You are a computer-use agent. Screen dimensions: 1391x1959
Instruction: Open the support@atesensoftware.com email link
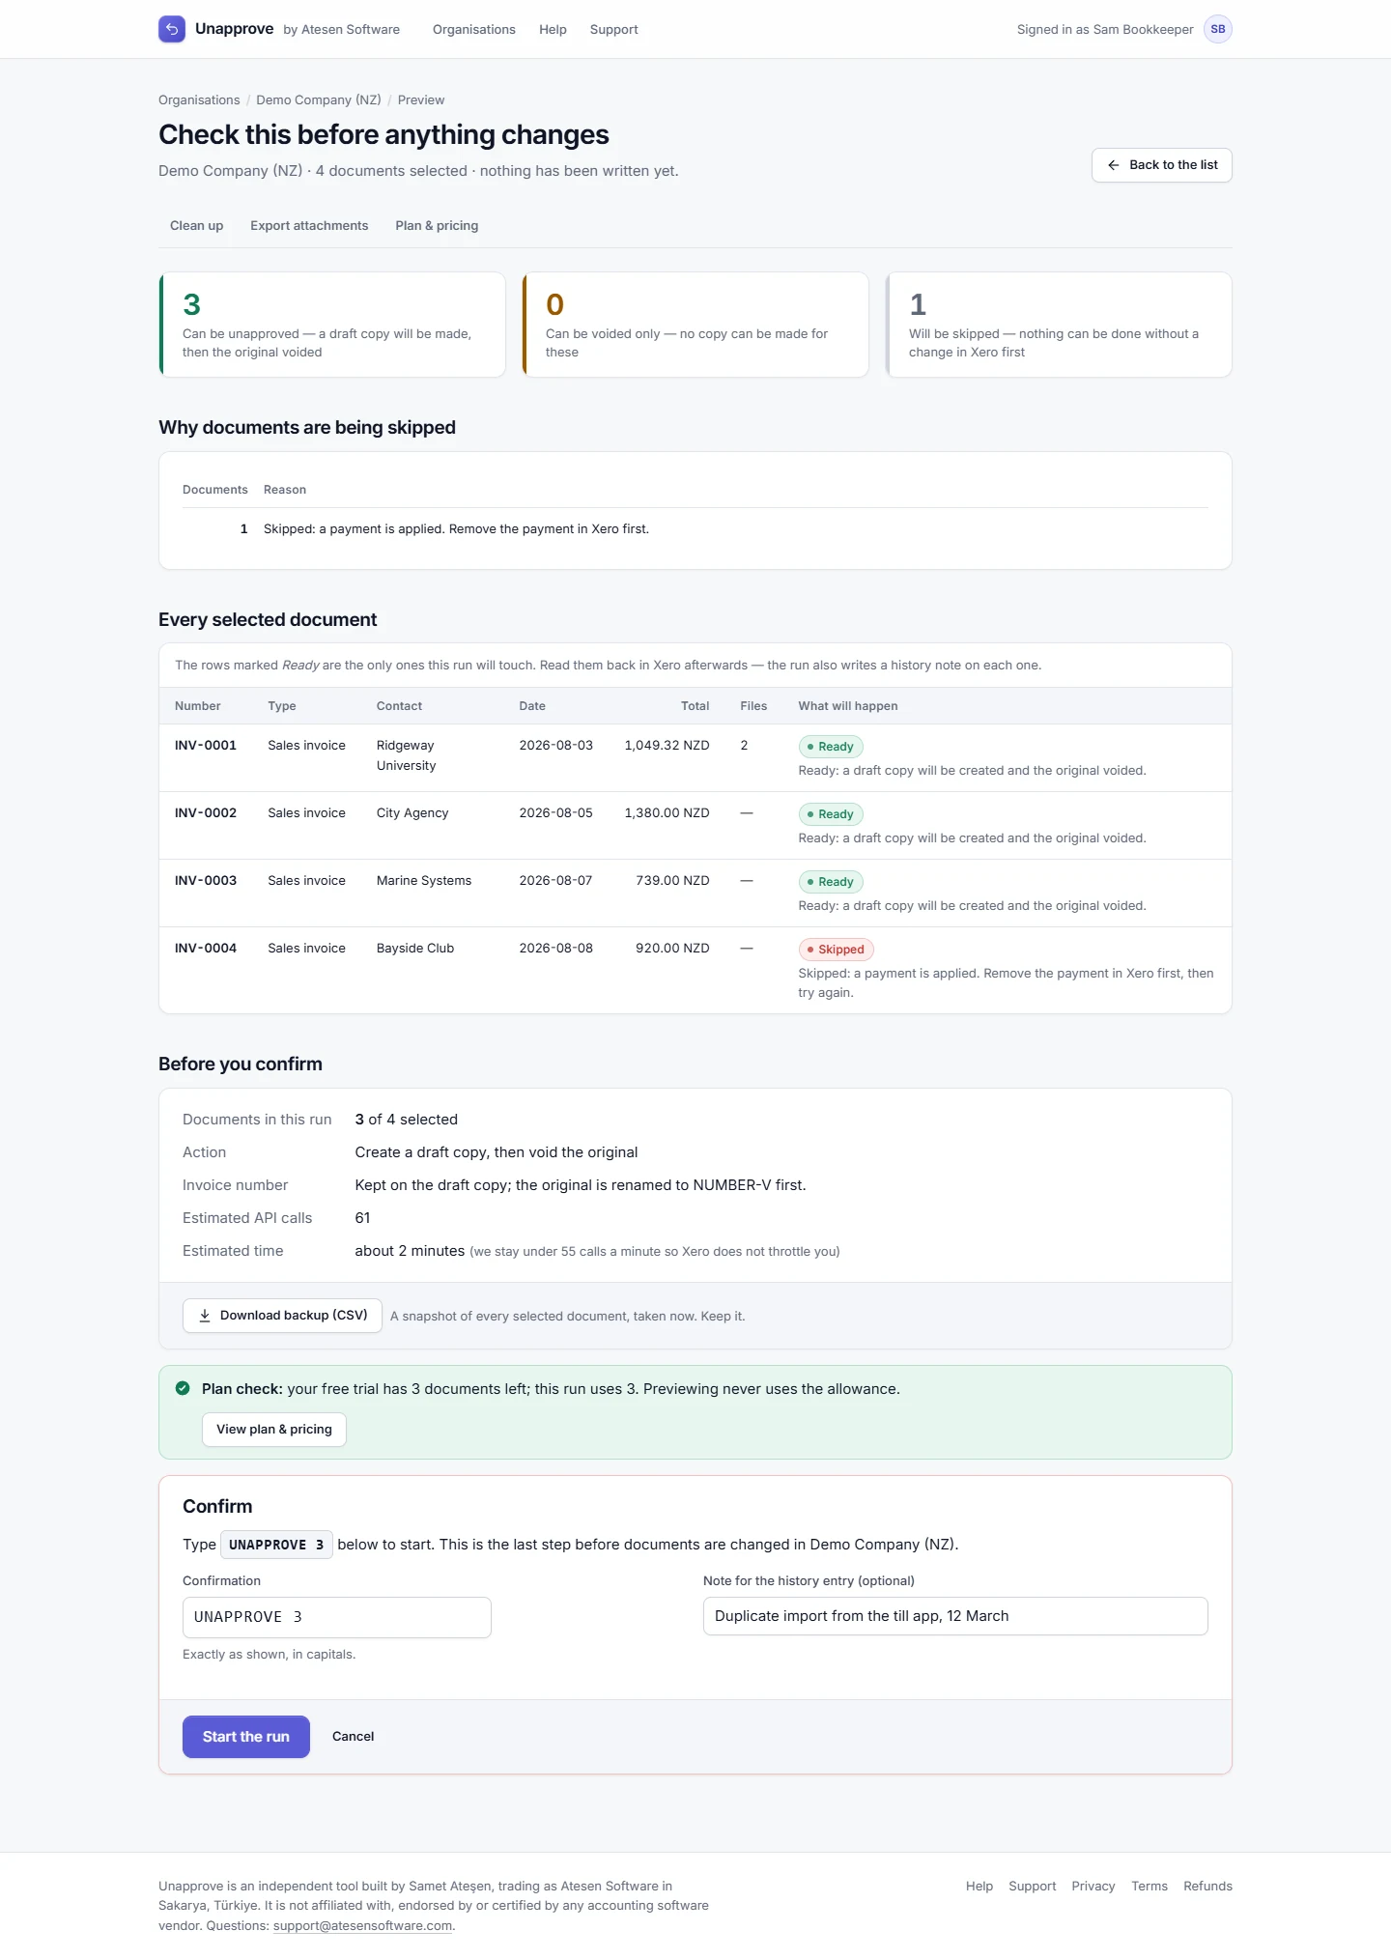(363, 1925)
